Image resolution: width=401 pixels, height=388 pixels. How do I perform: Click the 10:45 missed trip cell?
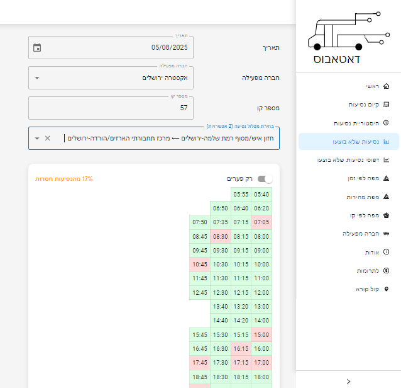tap(200, 264)
